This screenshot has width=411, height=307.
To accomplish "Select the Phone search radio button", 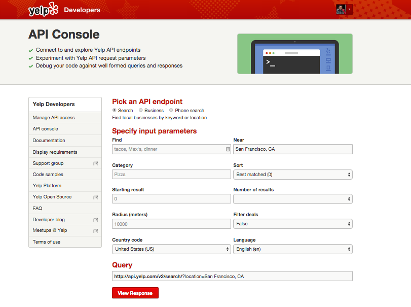I will point(171,110).
